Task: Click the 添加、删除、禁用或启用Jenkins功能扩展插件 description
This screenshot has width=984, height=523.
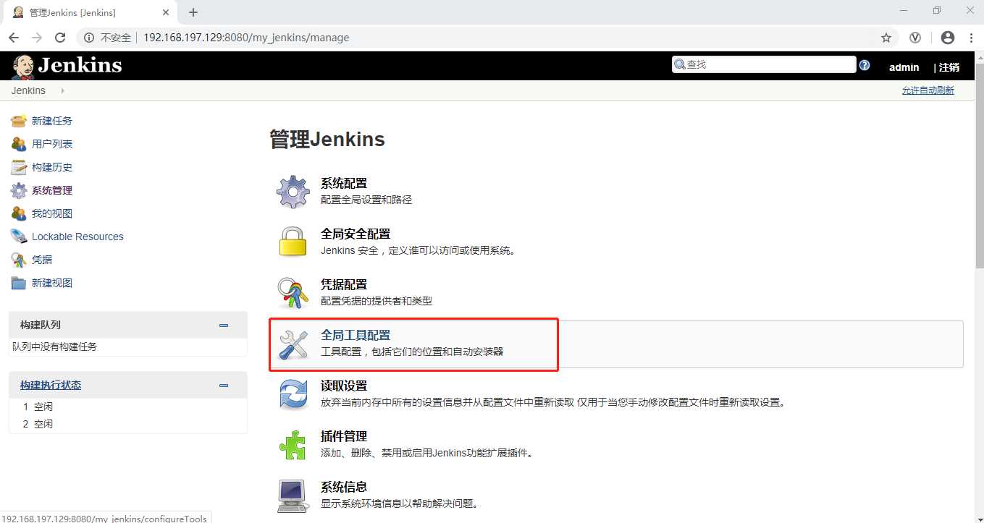Action: (x=427, y=453)
